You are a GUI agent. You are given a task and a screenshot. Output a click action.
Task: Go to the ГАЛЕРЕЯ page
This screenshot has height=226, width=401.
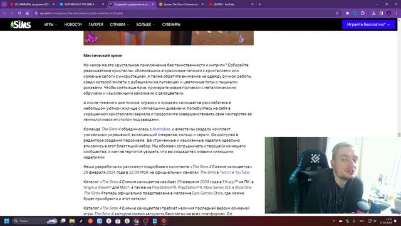tap(96, 24)
